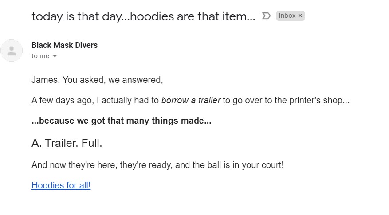Select the sender name Black Mask Divers
Screen dimensions: 389x215
(x=64, y=45)
